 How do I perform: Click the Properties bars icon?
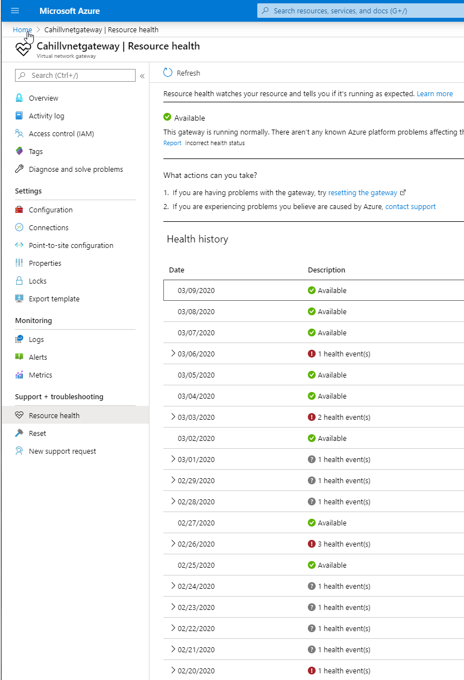19,263
